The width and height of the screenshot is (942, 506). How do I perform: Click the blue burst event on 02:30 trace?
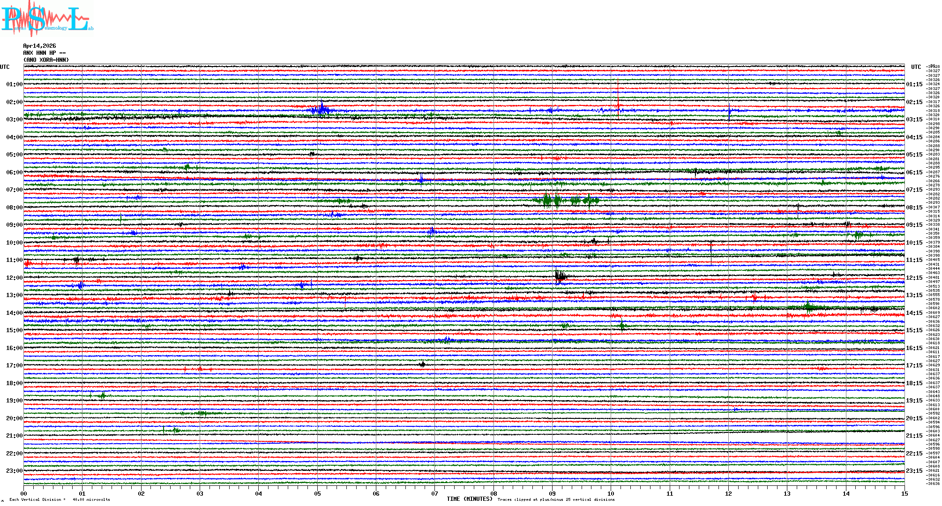click(321, 110)
